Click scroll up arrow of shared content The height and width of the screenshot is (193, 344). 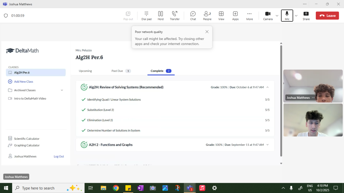click(281, 43)
